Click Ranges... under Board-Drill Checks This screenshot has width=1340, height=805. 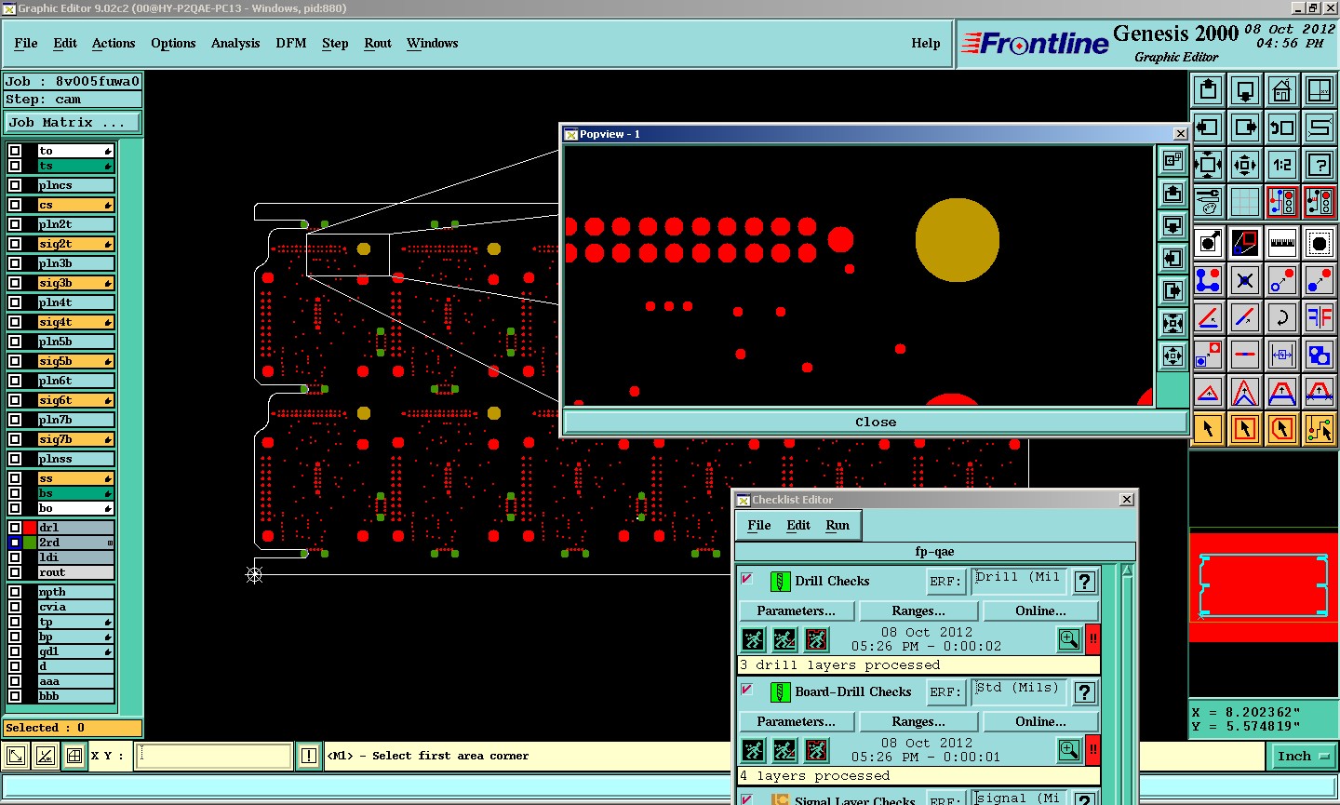(x=918, y=721)
